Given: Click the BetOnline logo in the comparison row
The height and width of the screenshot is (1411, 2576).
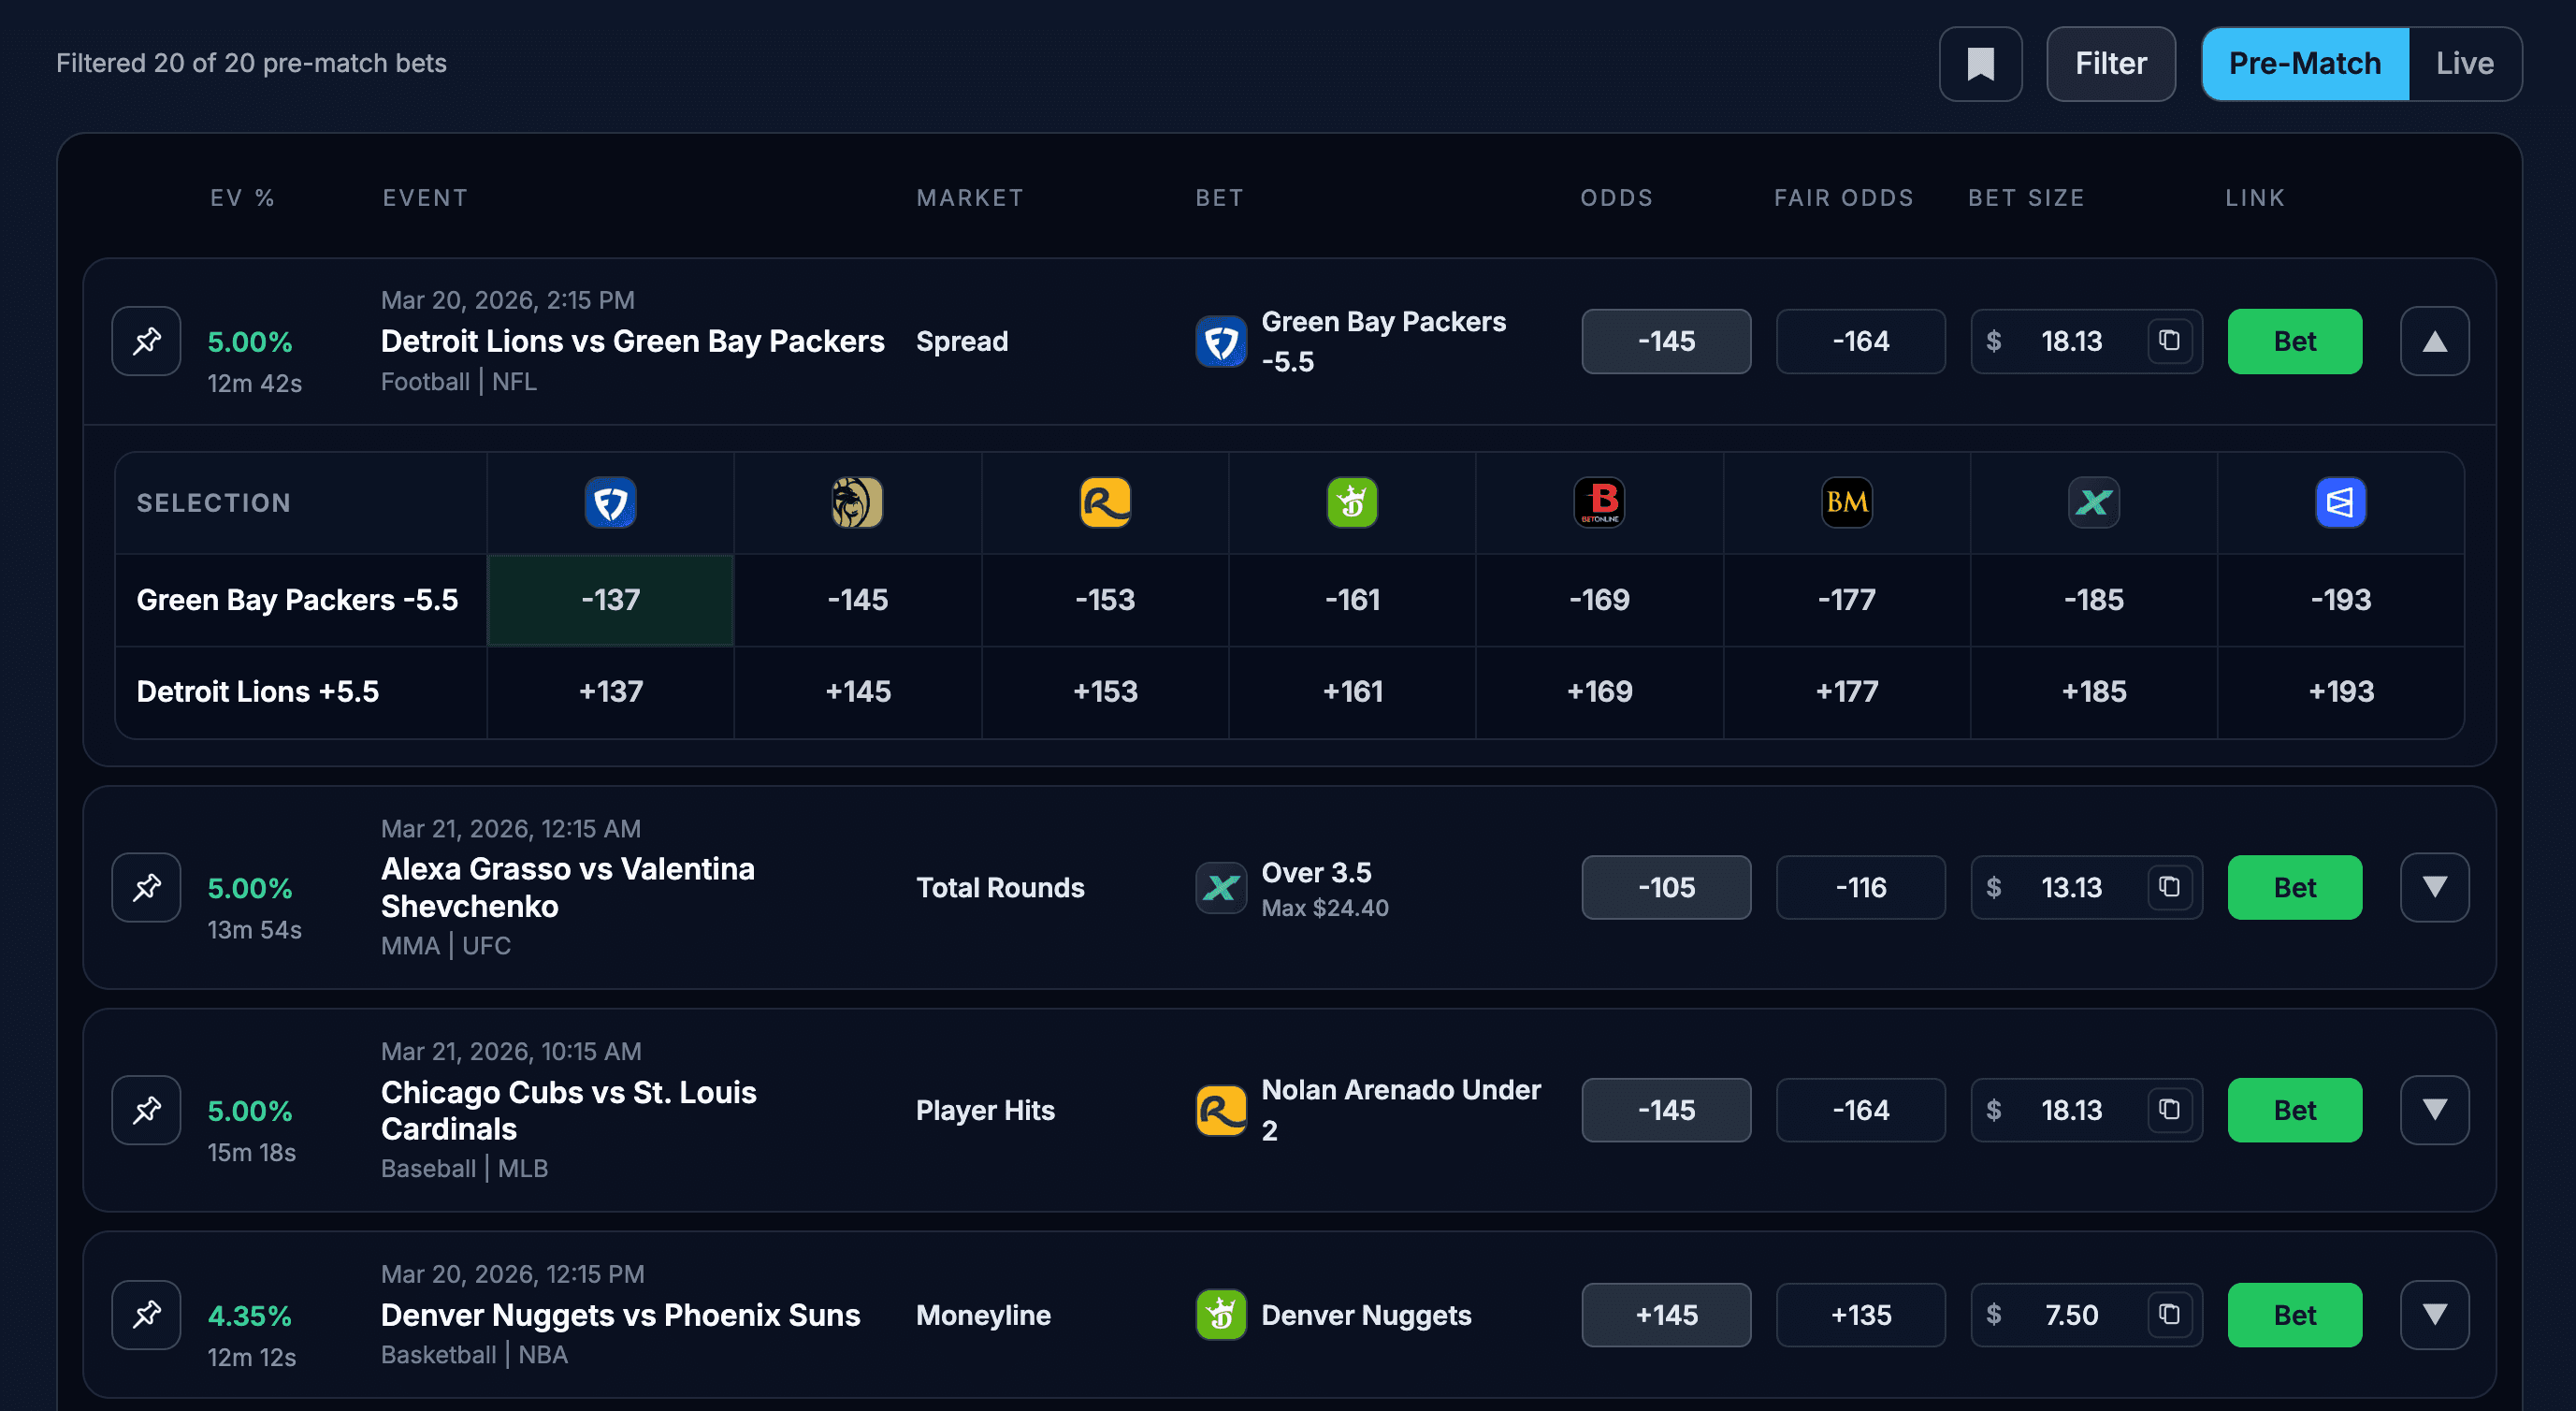Looking at the screenshot, I should pos(1599,503).
